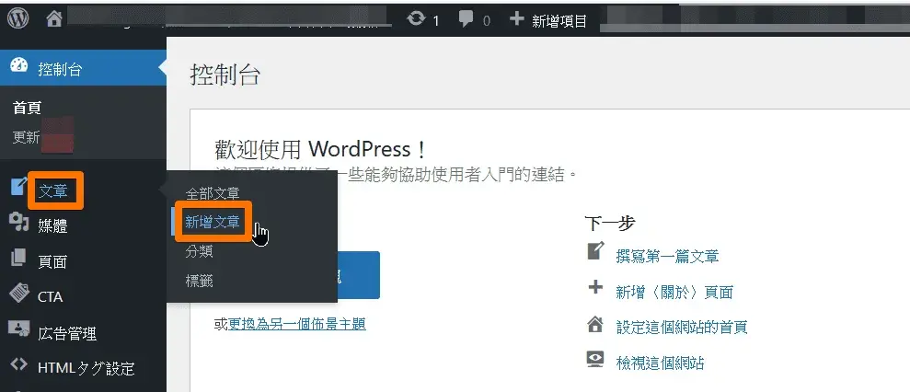The image size is (910, 392).
Task: Open the 新增項目 admin bar menu
Action: [x=559, y=21]
